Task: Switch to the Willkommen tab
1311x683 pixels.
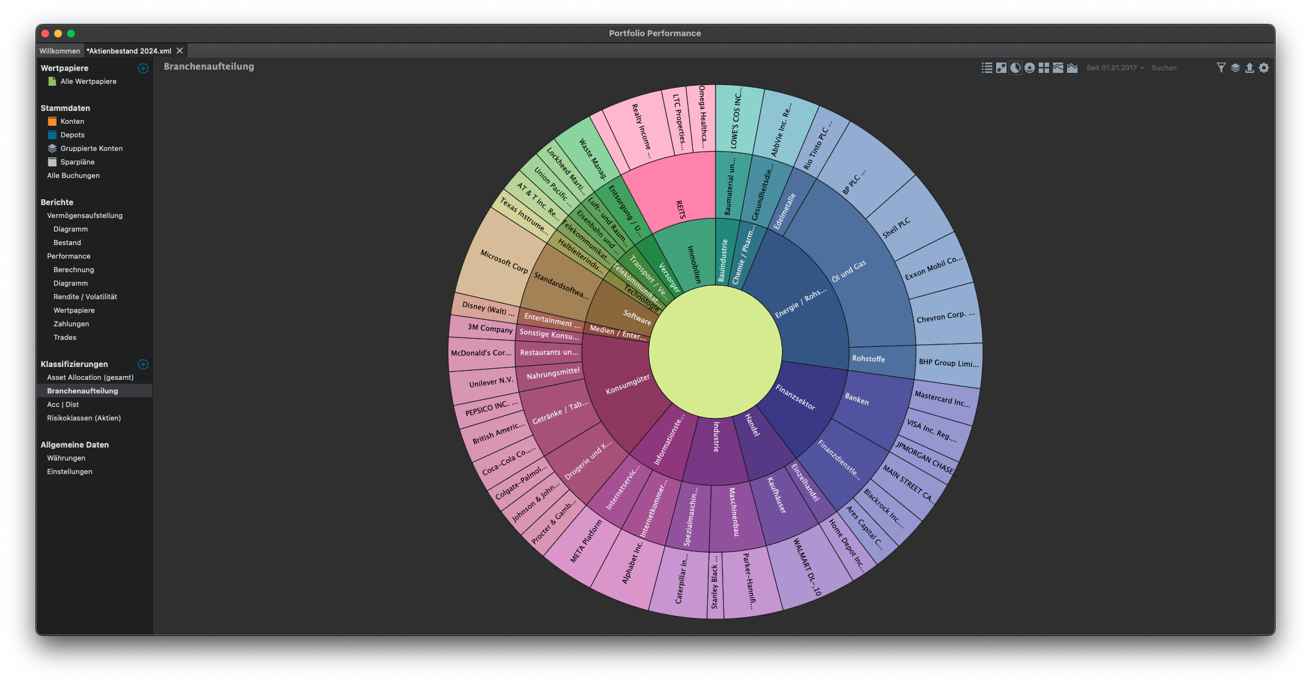Action: click(59, 51)
